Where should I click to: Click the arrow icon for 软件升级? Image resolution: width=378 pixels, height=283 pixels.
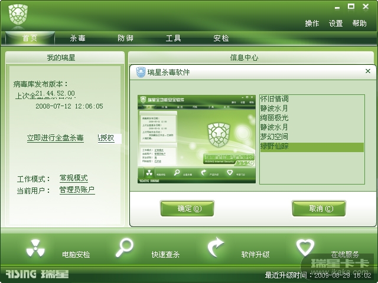click(x=216, y=248)
